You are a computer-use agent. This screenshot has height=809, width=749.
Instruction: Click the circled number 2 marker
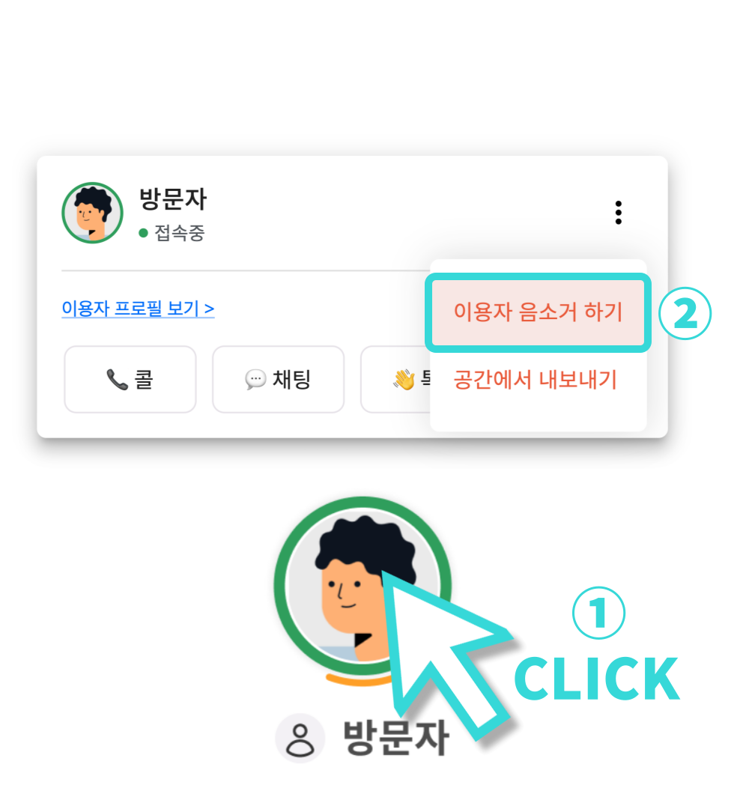coord(685,313)
